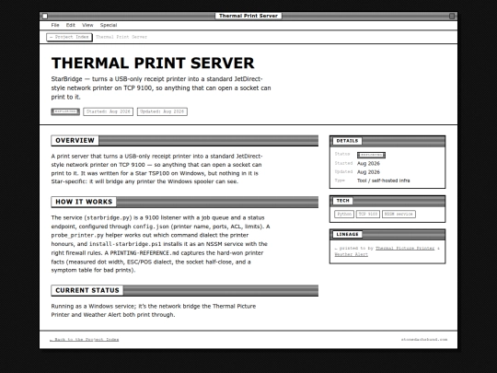The image size is (497, 373).
Task: Click the TCP 9100 tech tag
Action: [367, 214]
